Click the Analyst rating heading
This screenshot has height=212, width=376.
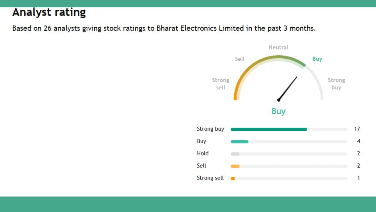[49, 12]
